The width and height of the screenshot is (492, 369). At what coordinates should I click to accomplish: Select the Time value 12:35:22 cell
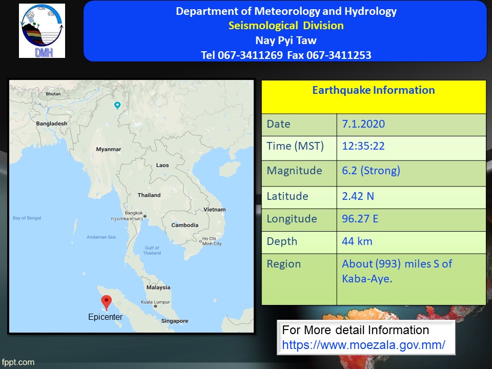click(x=363, y=146)
